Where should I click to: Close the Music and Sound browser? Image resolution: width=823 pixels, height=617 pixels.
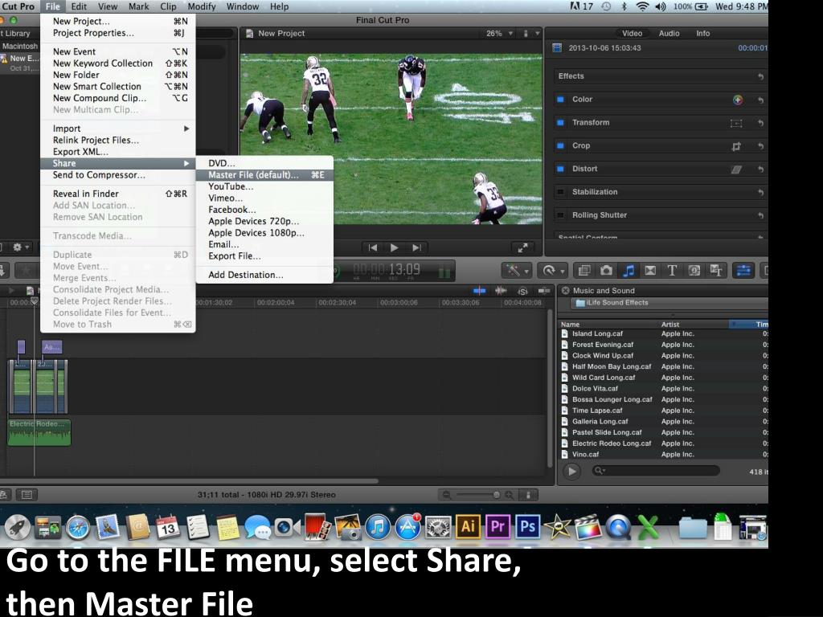[565, 291]
